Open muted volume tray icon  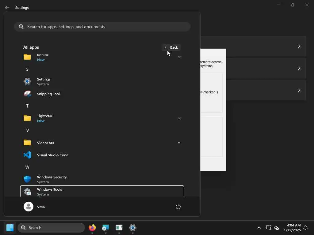click(277, 228)
